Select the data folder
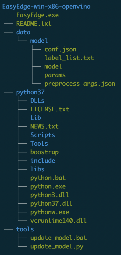This screenshot has height=255, width=121. (x=23, y=32)
